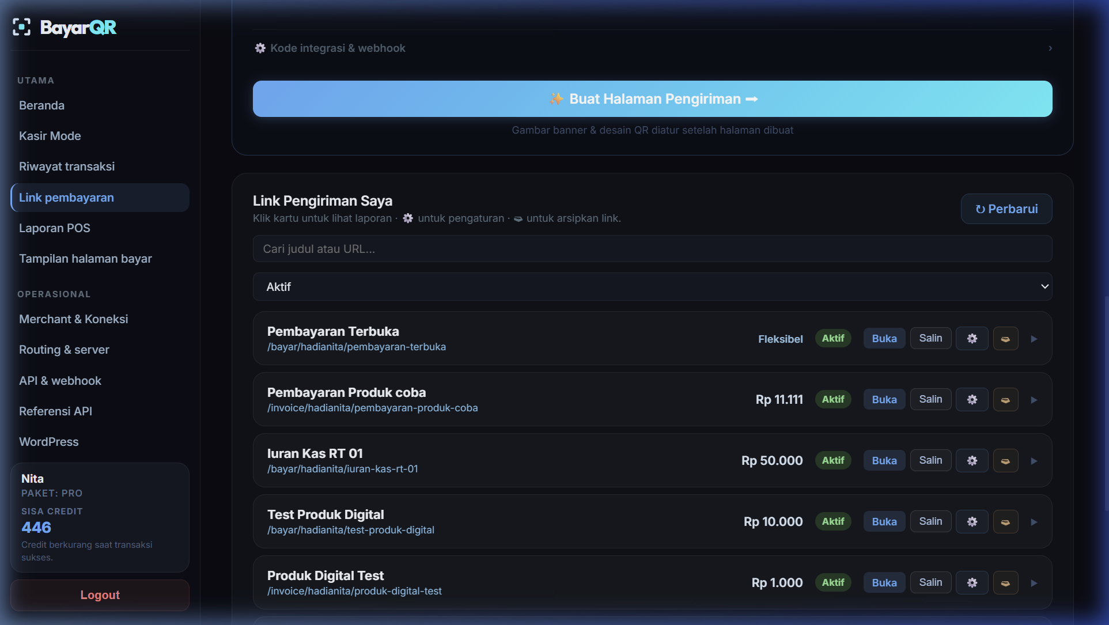
Task: Click Buka for Iuran Kas RT 01
Action: [x=884, y=461]
